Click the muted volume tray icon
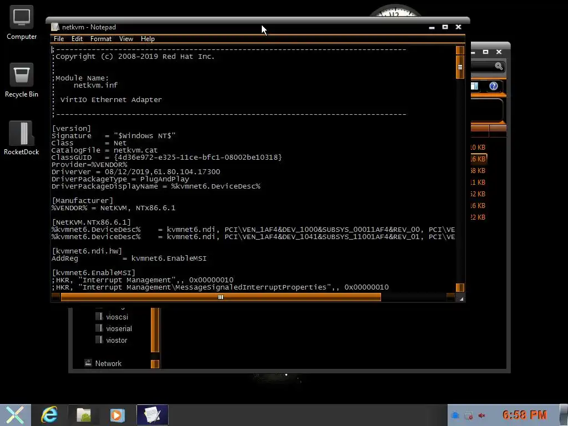The image size is (568, 426). [482, 415]
